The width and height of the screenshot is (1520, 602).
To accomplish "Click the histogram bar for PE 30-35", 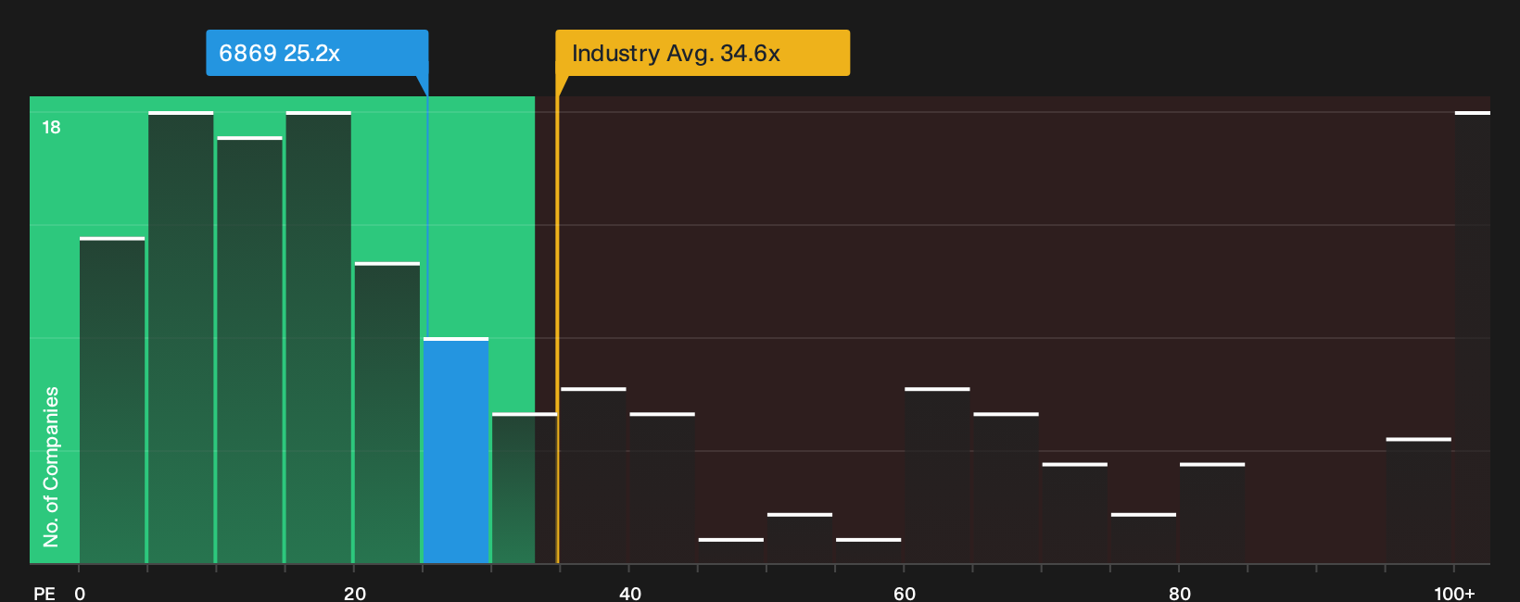I will [x=525, y=488].
